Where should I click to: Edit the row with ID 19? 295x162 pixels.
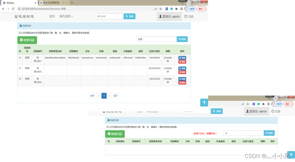click(182, 79)
